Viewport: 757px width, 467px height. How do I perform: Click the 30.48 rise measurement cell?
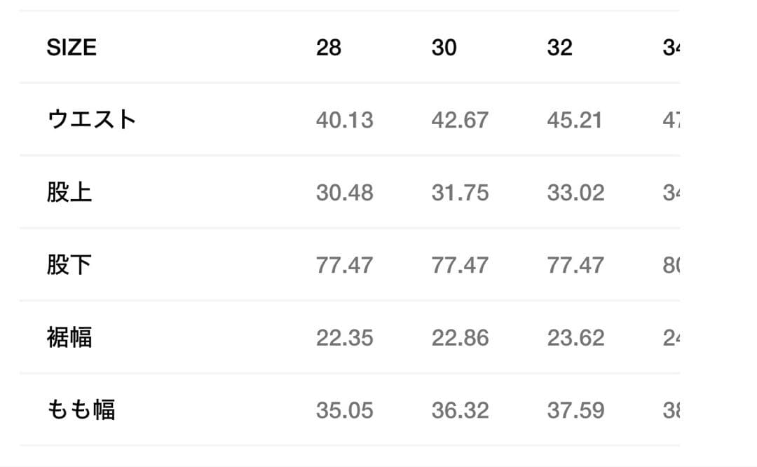coord(344,193)
